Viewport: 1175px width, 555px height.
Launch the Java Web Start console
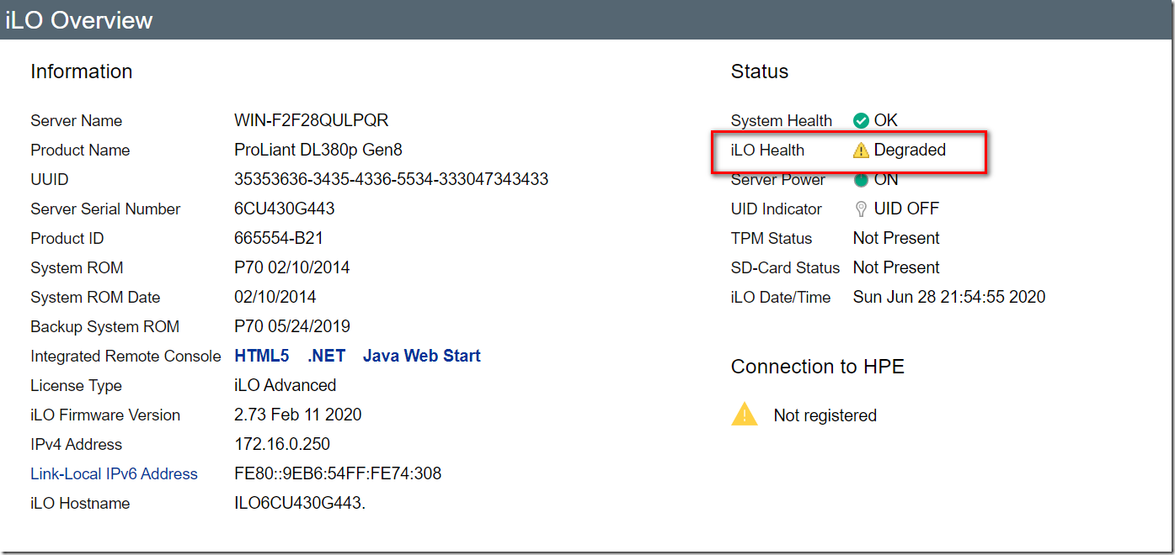click(x=422, y=356)
